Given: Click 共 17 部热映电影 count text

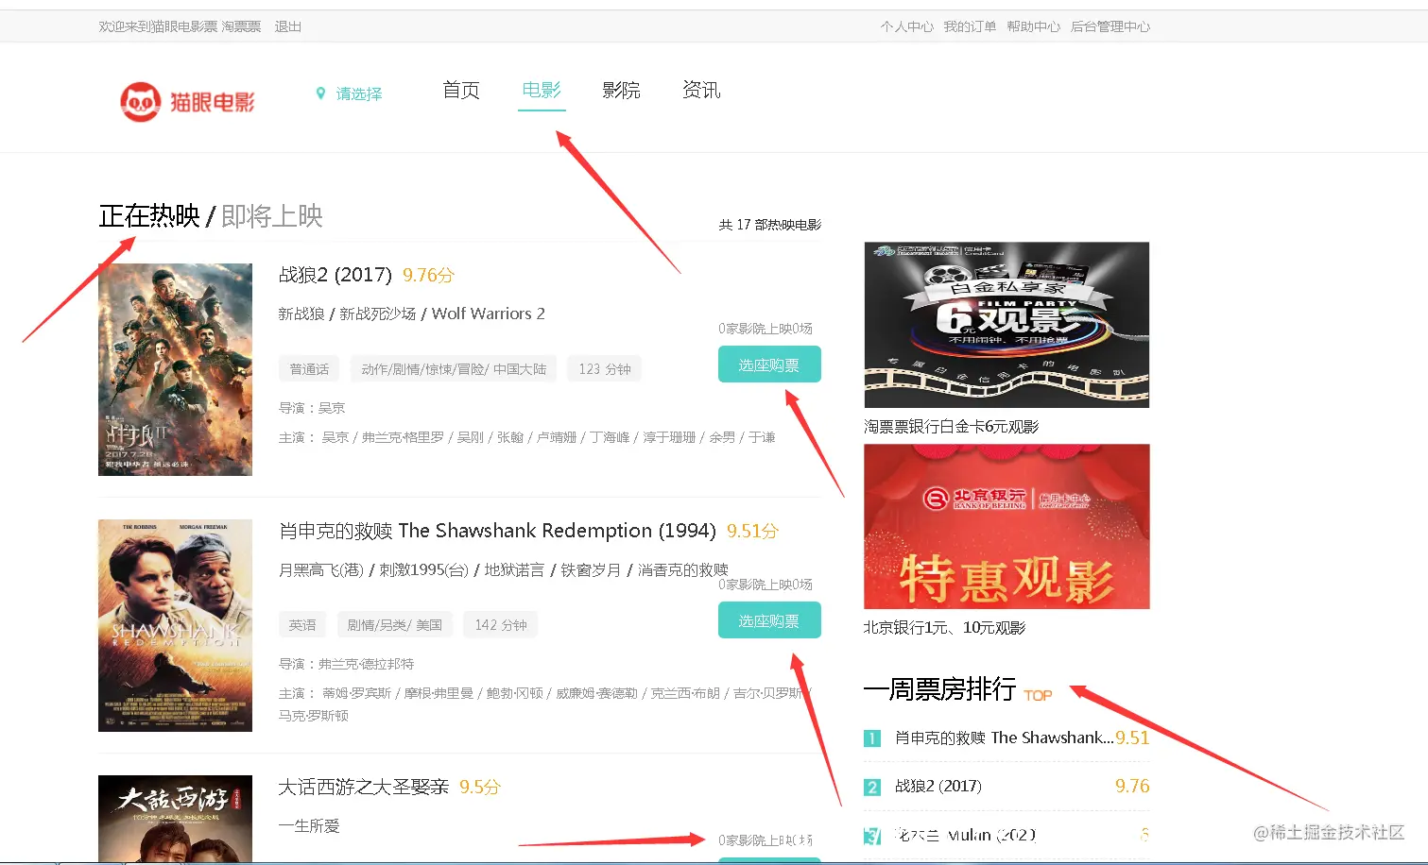Looking at the screenshot, I should (769, 225).
